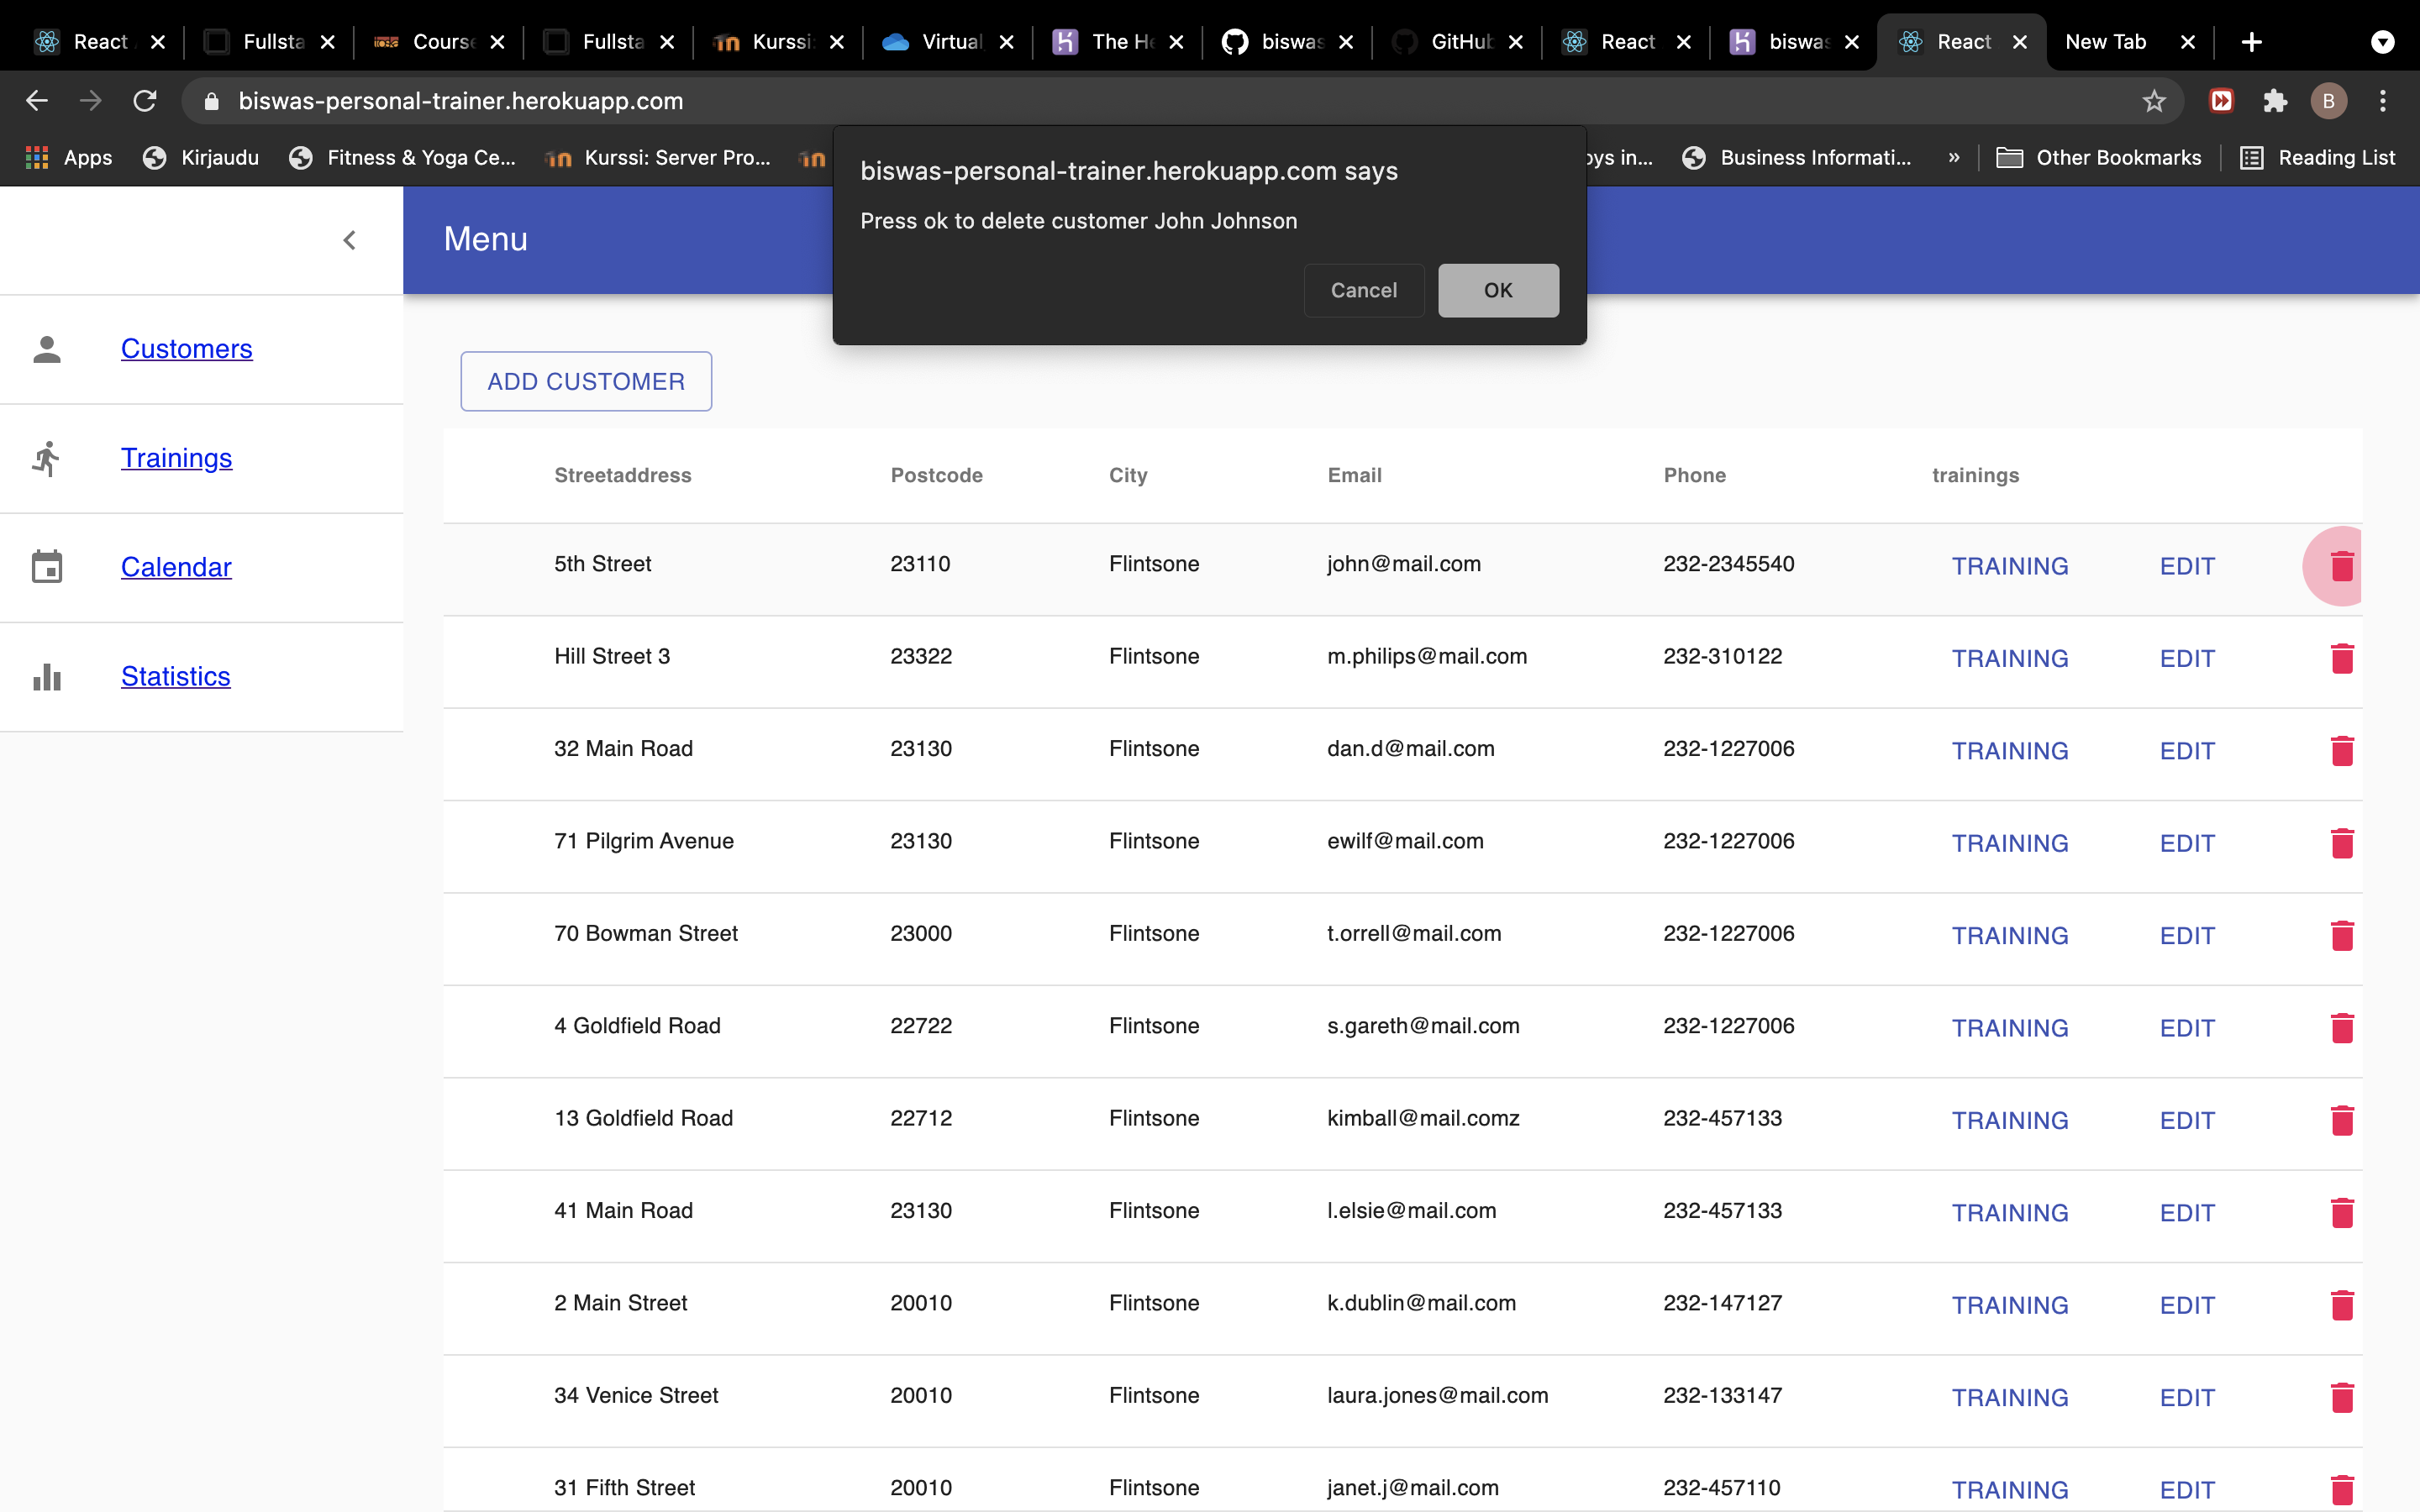Click the ADD CUSTOMER button
The image size is (2420, 1512).
(586, 381)
